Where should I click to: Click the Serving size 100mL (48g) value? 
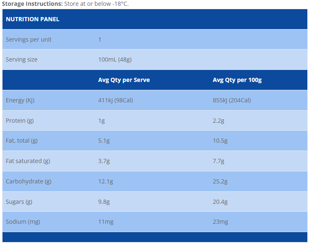[x=115, y=59]
